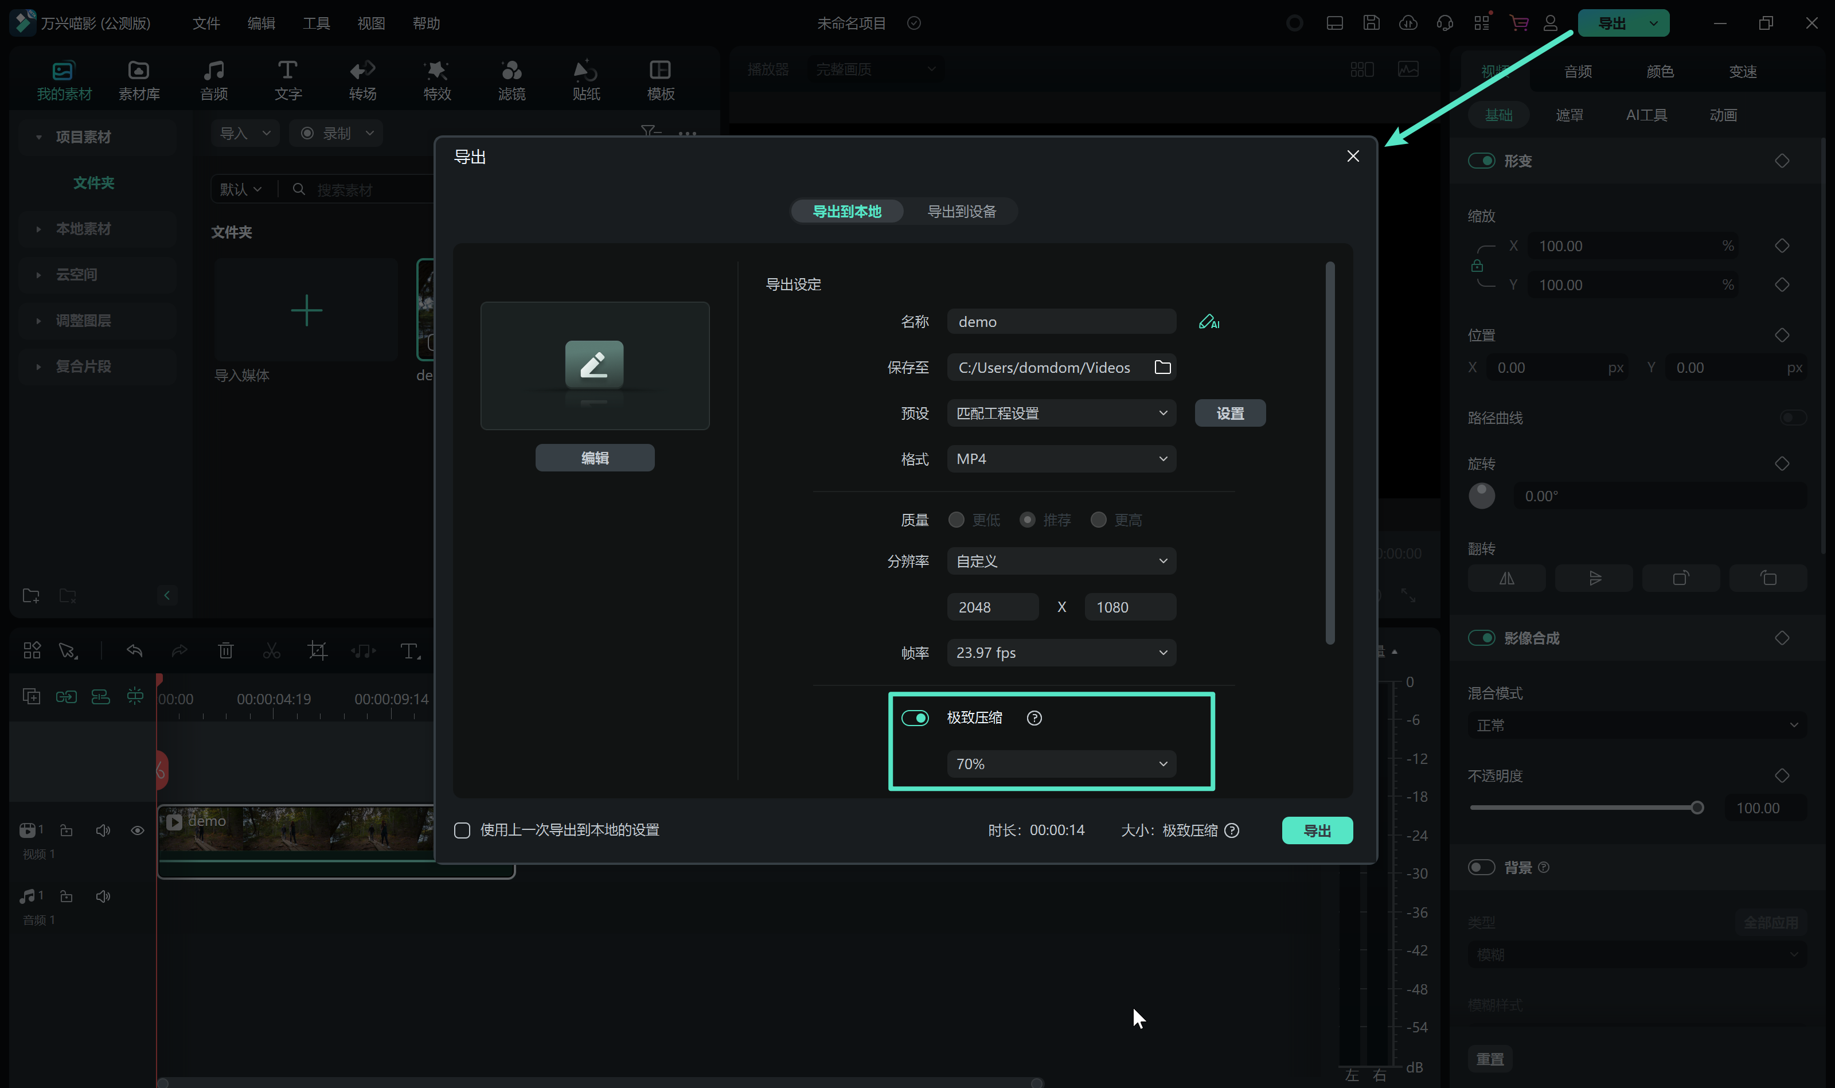This screenshot has width=1835, height=1088.
Task: Open the 23.97 fps frame rate dropdown
Action: pos(1060,653)
